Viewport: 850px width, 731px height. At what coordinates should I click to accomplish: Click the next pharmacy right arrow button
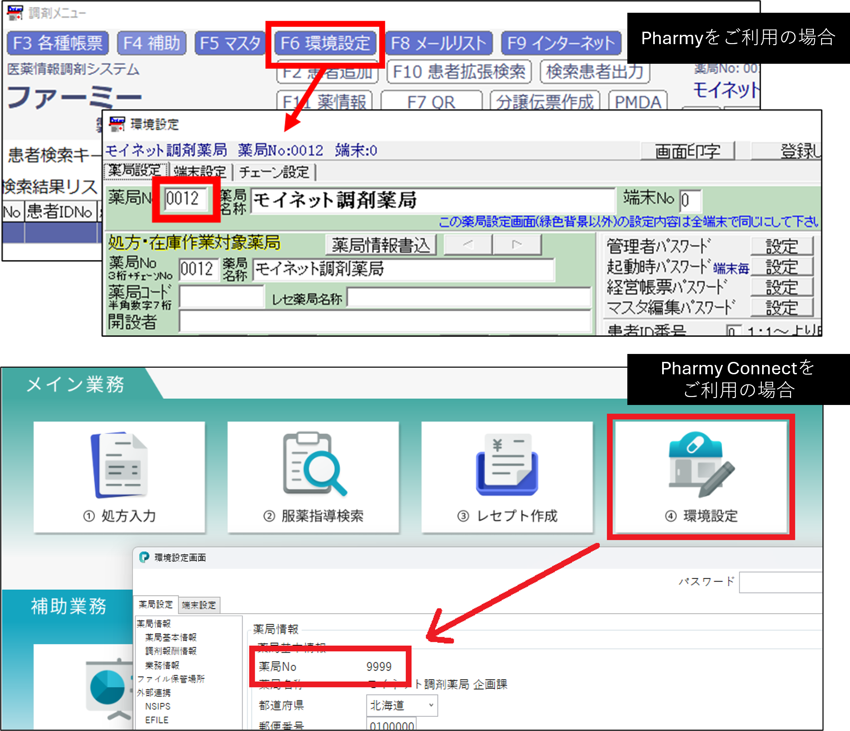point(517,245)
